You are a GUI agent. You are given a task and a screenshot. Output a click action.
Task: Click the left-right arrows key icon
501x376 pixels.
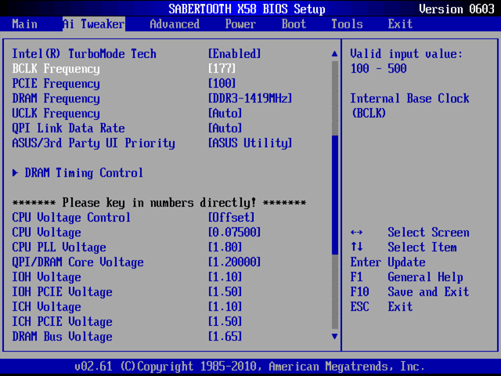tap(356, 233)
